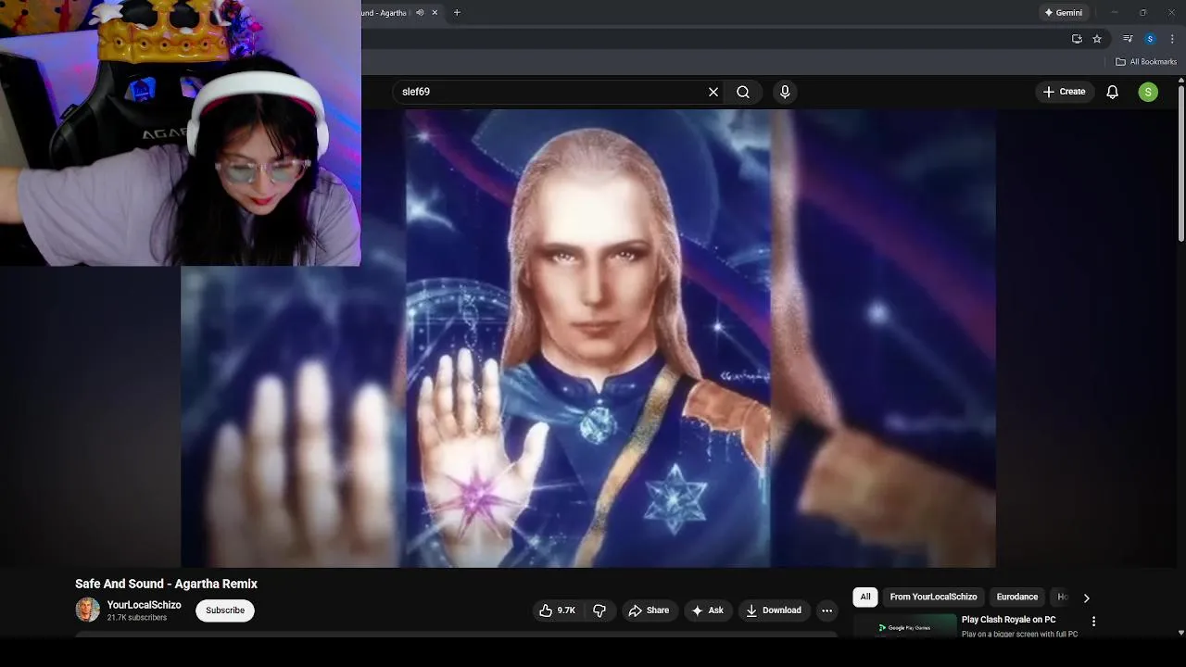
Task: Click the Google Play Games ad thumbnail
Action: click(x=905, y=626)
